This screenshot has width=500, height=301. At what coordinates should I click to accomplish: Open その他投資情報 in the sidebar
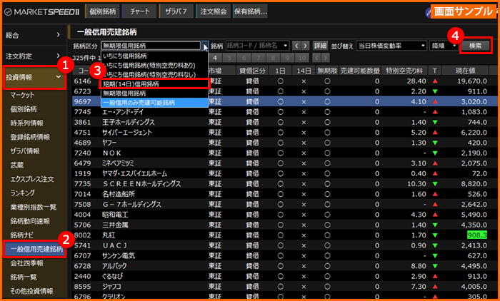(31, 291)
